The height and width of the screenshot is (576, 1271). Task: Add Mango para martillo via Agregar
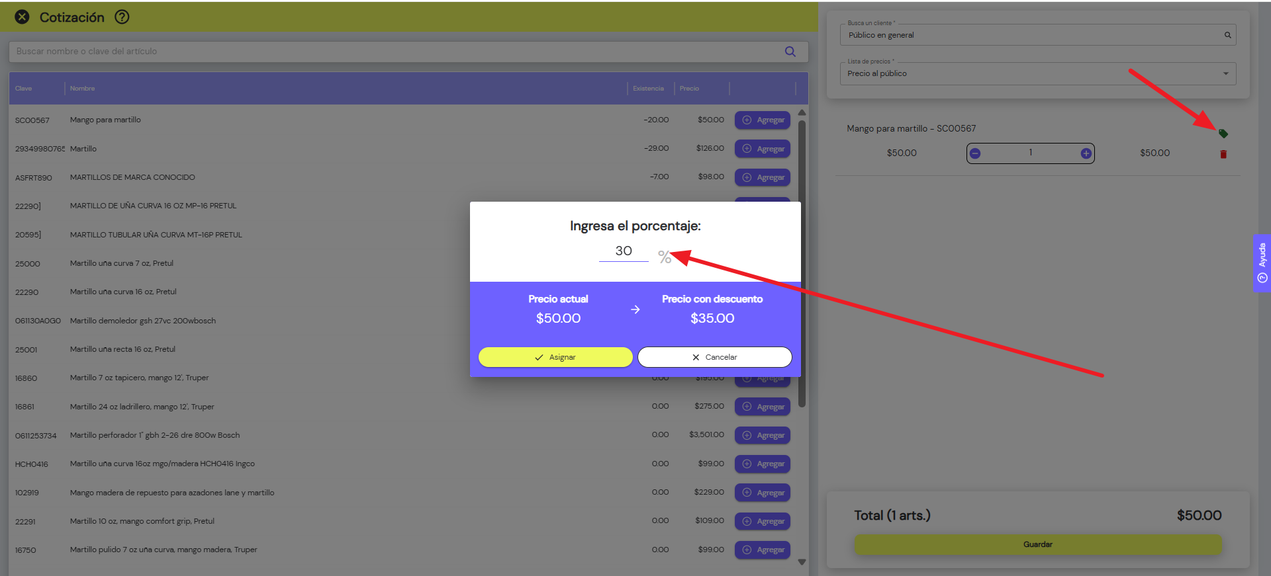763,120
